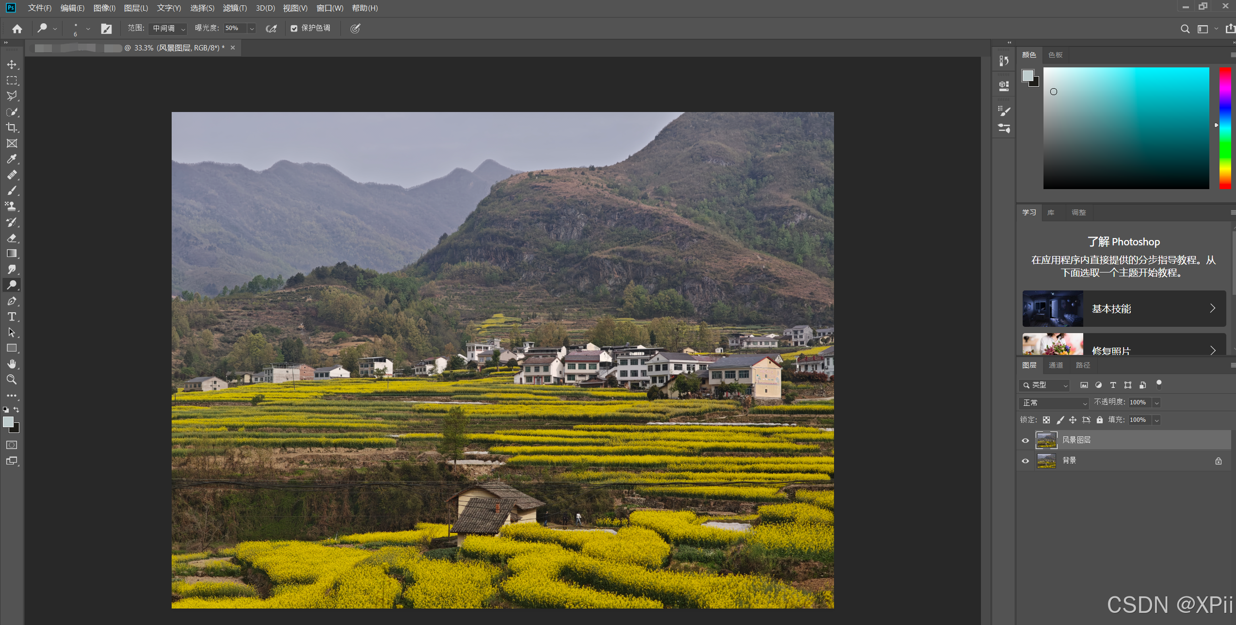
Task: Uncheck the 保护色调 checkbox
Action: click(x=294, y=29)
